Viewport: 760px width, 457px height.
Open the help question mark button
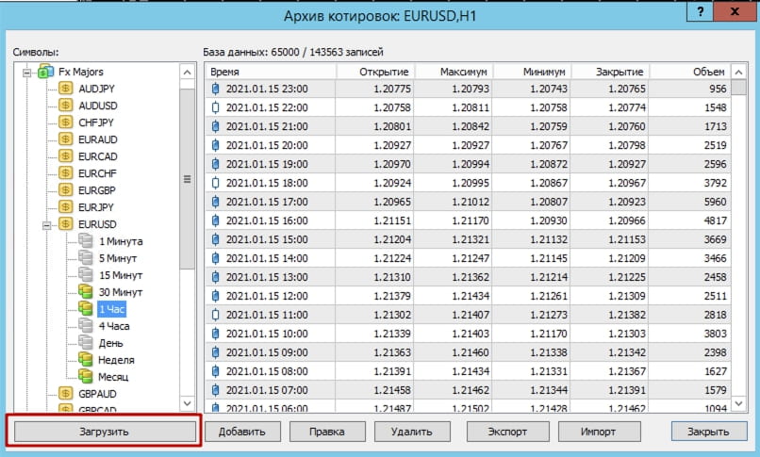699,14
